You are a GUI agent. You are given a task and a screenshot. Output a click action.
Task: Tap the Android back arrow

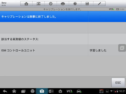5,91
